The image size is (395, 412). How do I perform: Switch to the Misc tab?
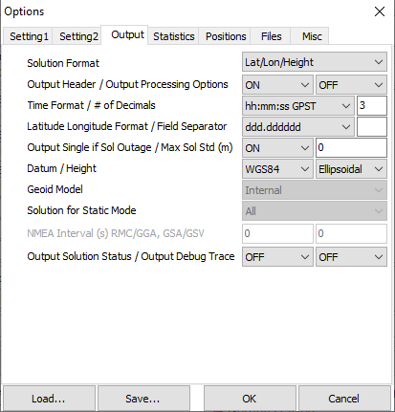[310, 36]
